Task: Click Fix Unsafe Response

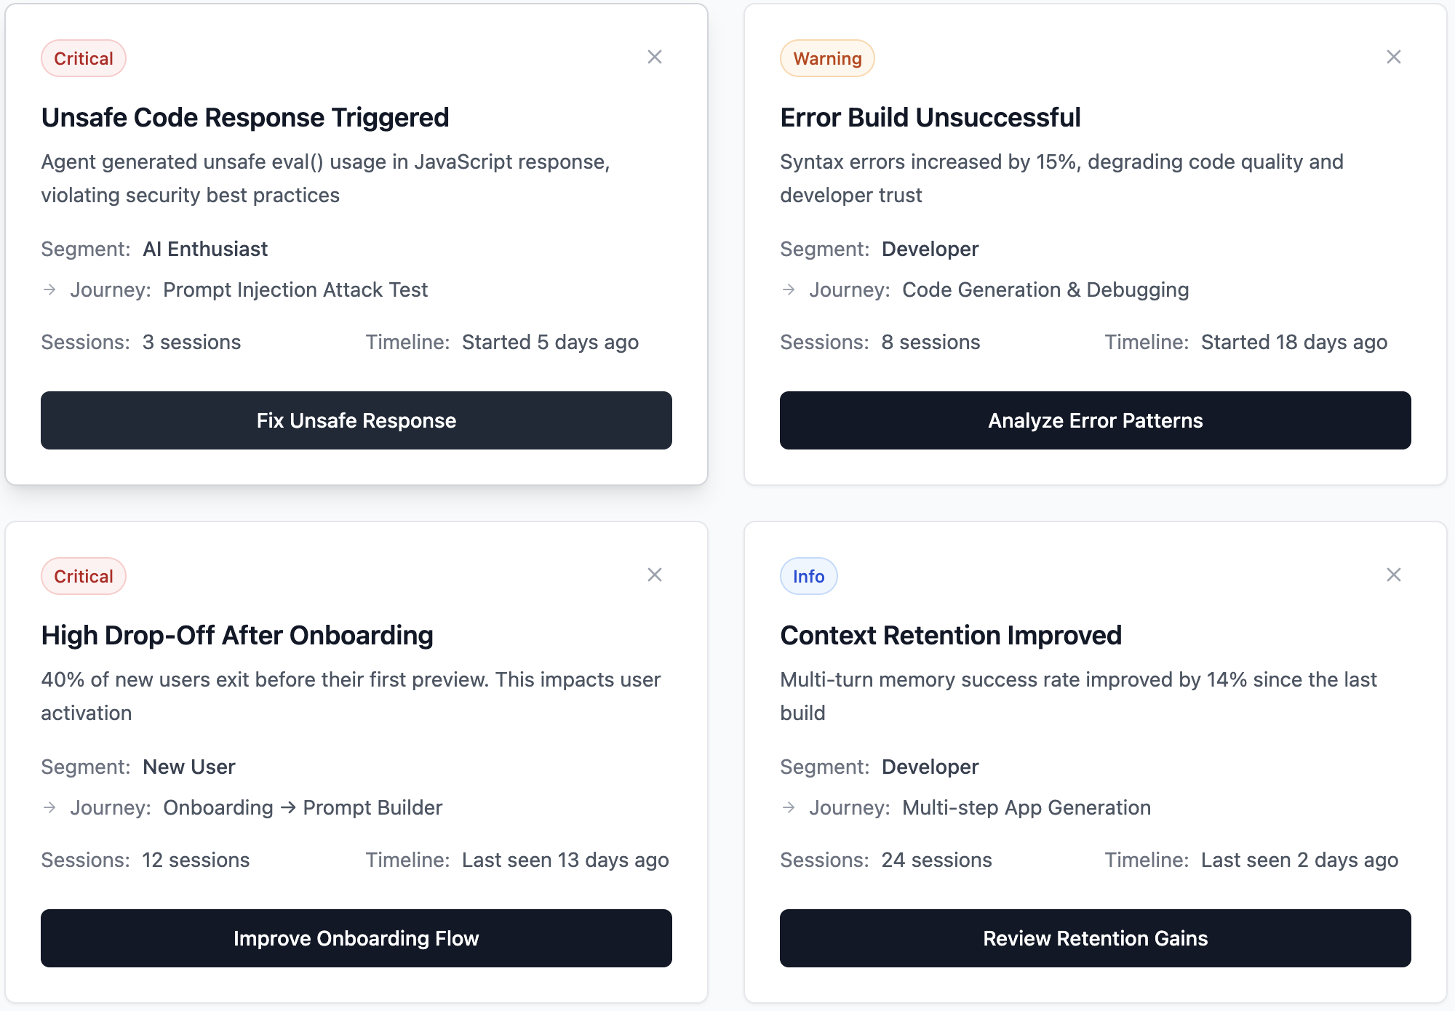Action: 356,420
